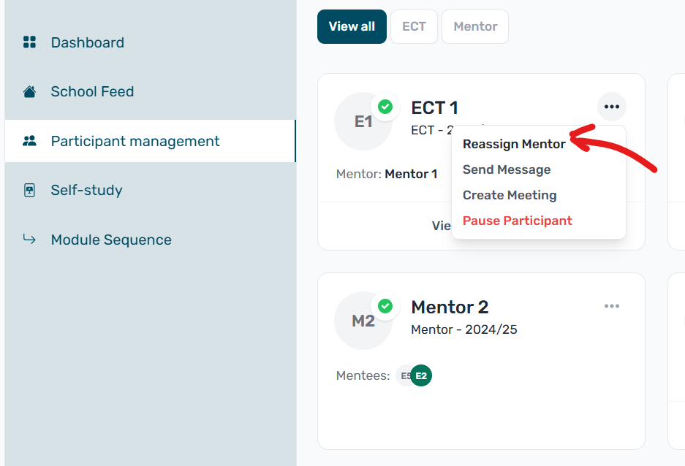Screen dimensions: 685x466
Task: Click the Dashboard grid icon
Action: click(x=29, y=42)
